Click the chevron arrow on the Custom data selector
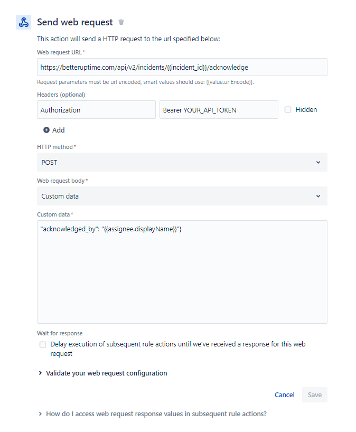356x432 pixels. (x=318, y=196)
